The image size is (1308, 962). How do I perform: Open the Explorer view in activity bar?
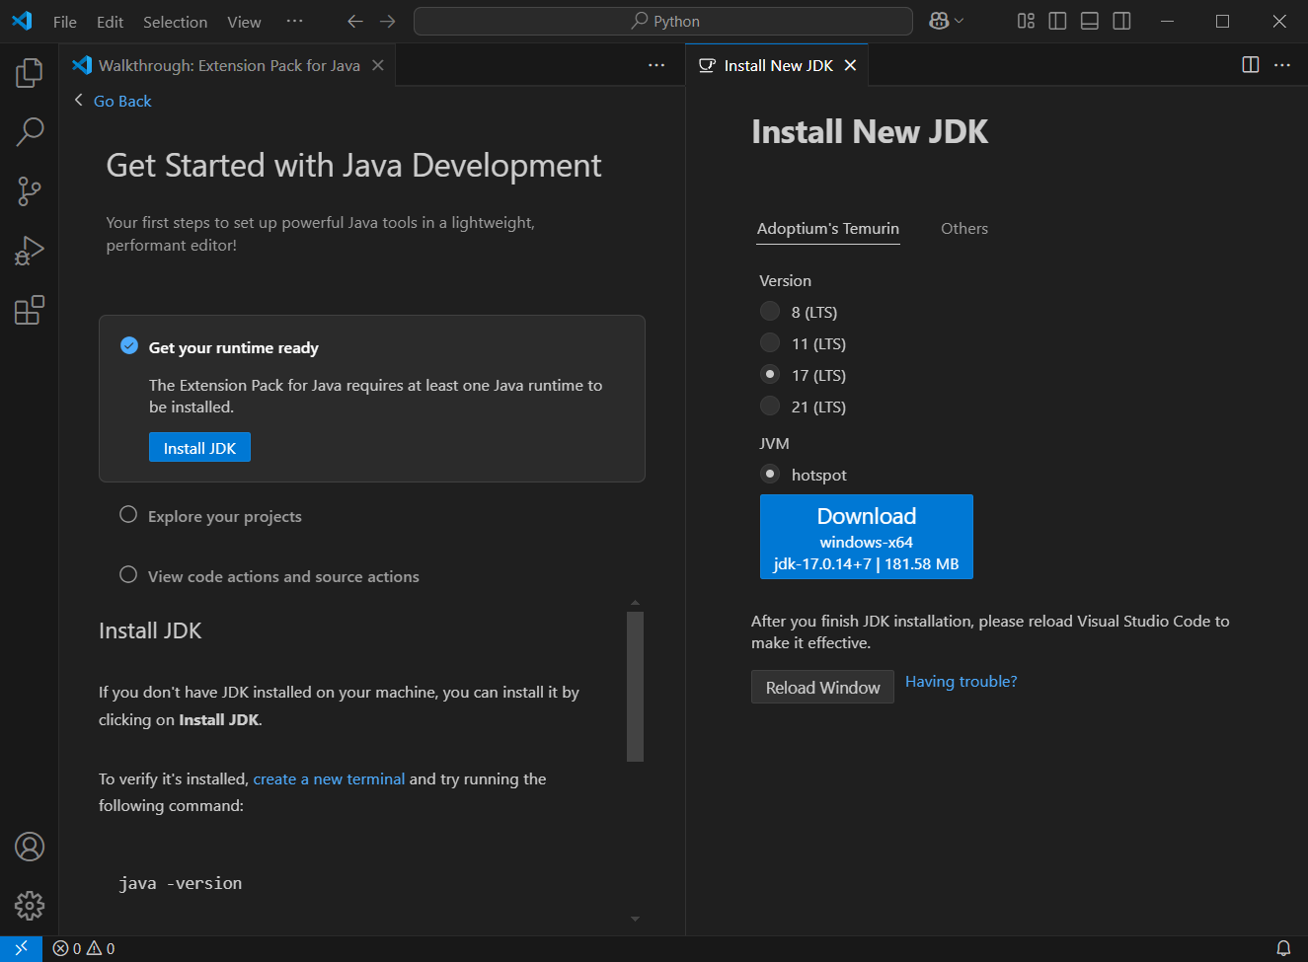[30, 72]
